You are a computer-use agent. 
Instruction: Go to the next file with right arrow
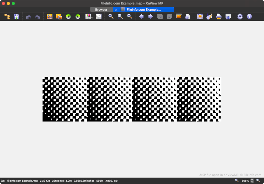tap(150, 17)
